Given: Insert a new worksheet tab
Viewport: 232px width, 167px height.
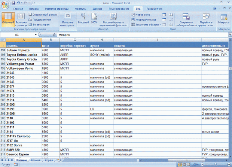Looking at the screenshot, I should click(x=59, y=160).
